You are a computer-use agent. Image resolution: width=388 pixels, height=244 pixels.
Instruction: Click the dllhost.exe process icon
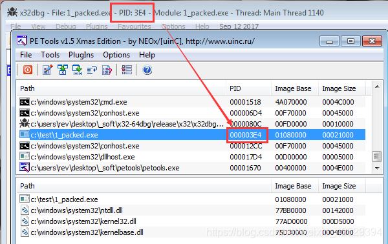(25, 157)
